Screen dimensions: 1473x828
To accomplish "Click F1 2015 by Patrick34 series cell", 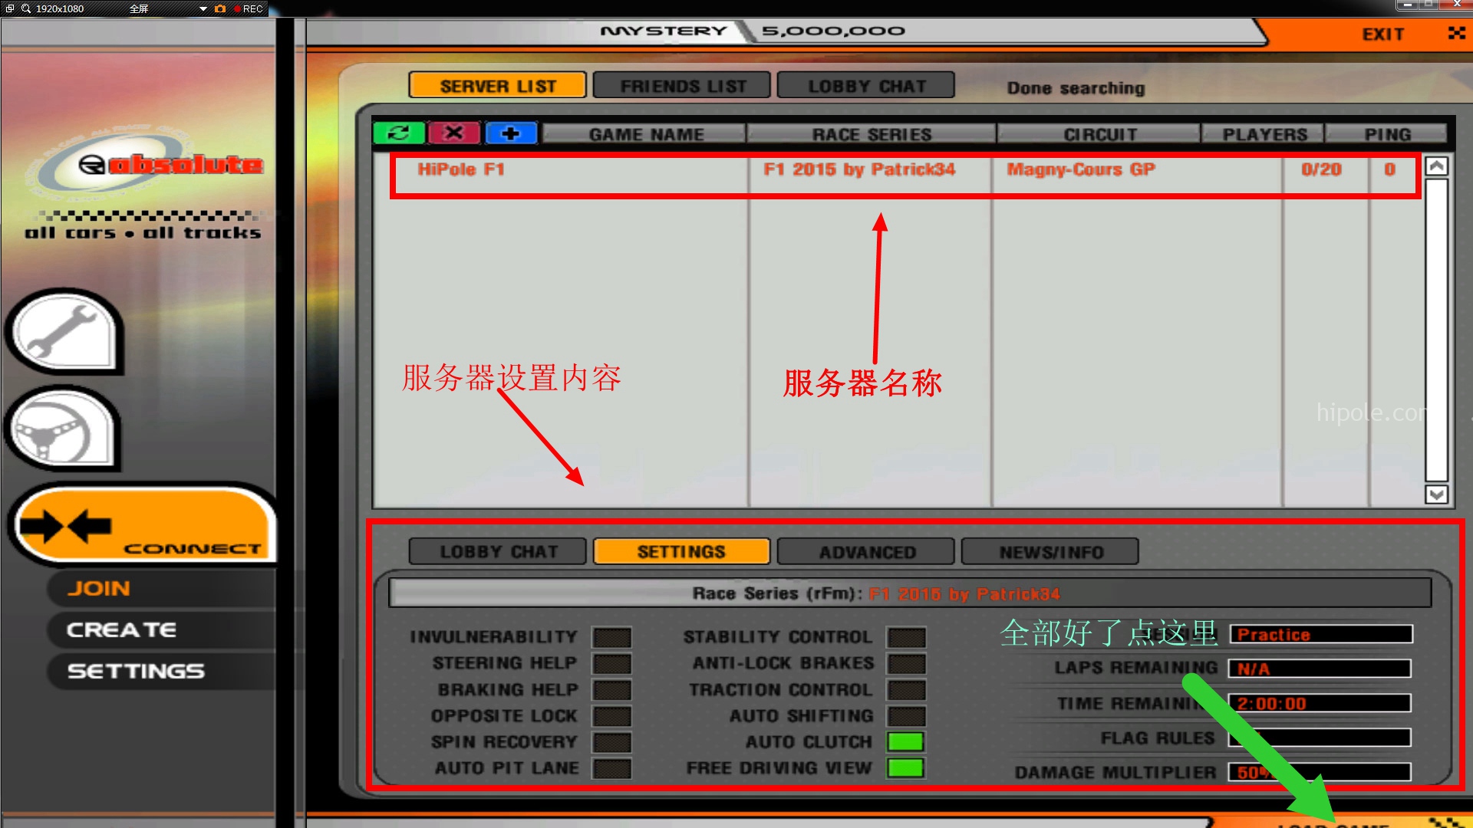I will [859, 169].
